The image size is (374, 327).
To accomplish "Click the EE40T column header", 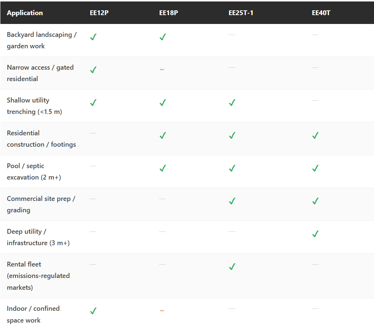I will pyautogui.click(x=321, y=13).
